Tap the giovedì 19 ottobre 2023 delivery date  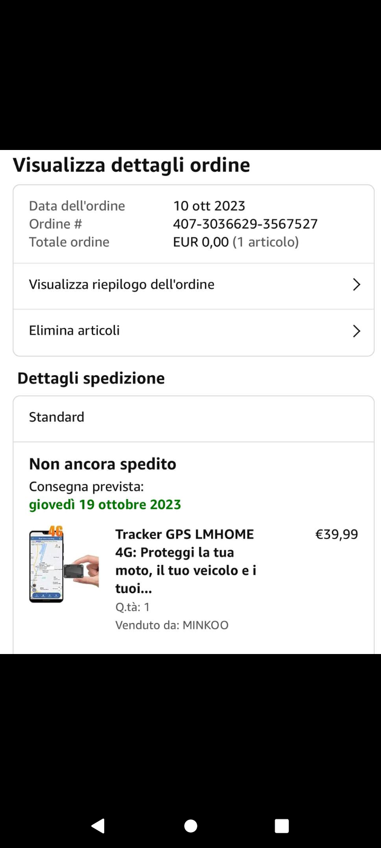pyautogui.click(x=105, y=505)
